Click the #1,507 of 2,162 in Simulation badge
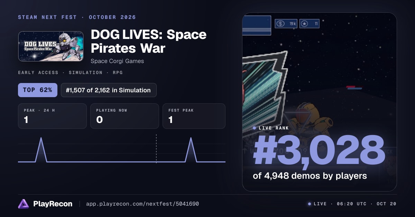Screen dimensions: 415x217 [x=109, y=90]
